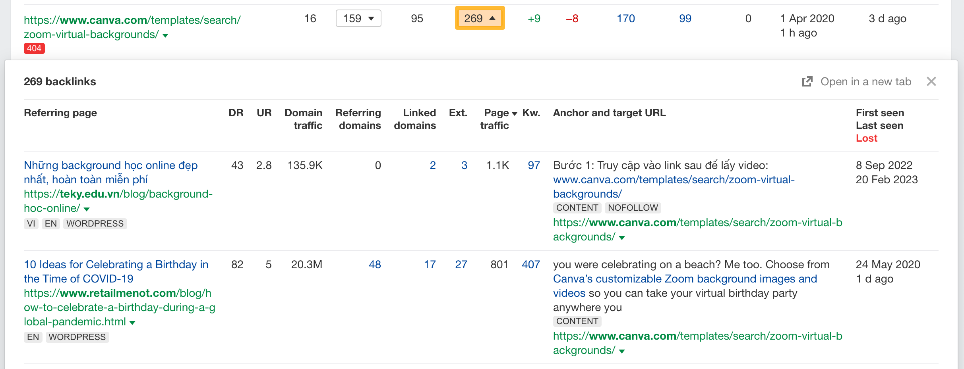Viewport: 964px width, 369px height.
Task: Open referring domains value 48
Action: coord(375,264)
